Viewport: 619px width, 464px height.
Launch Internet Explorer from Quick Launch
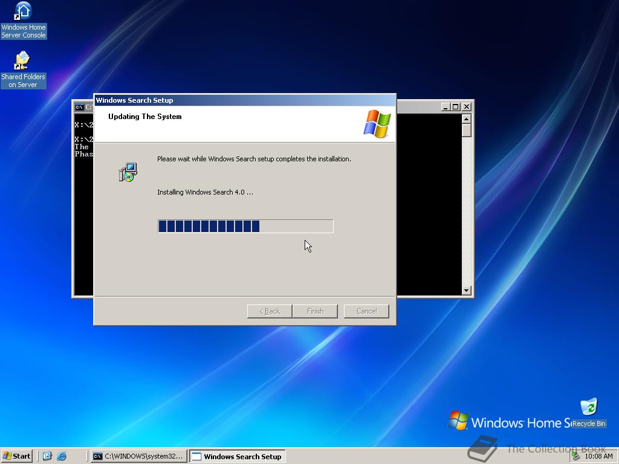coord(62,456)
